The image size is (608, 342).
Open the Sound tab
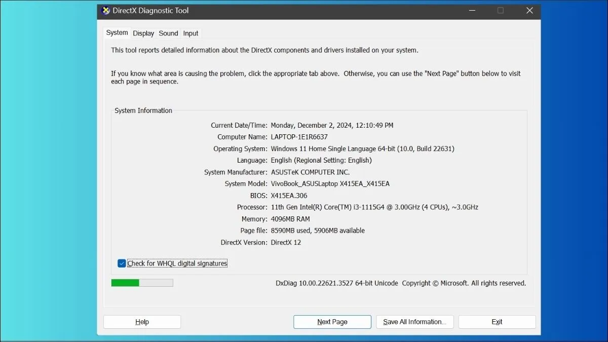168,33
